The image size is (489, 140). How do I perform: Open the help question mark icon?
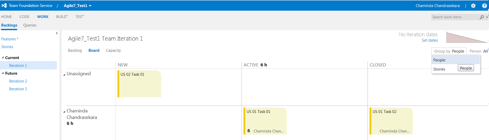pos(484,6)
